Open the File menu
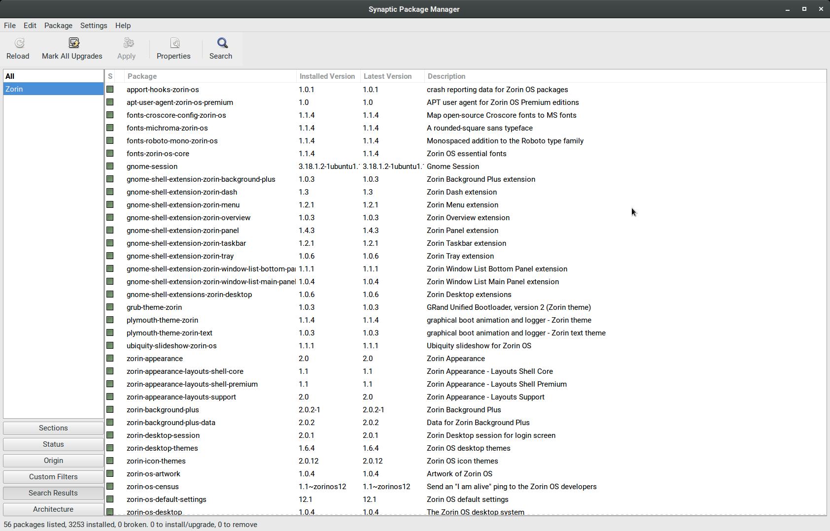This screenshot has width=830, height=531. pyautogui.click(x=10, y=26)
